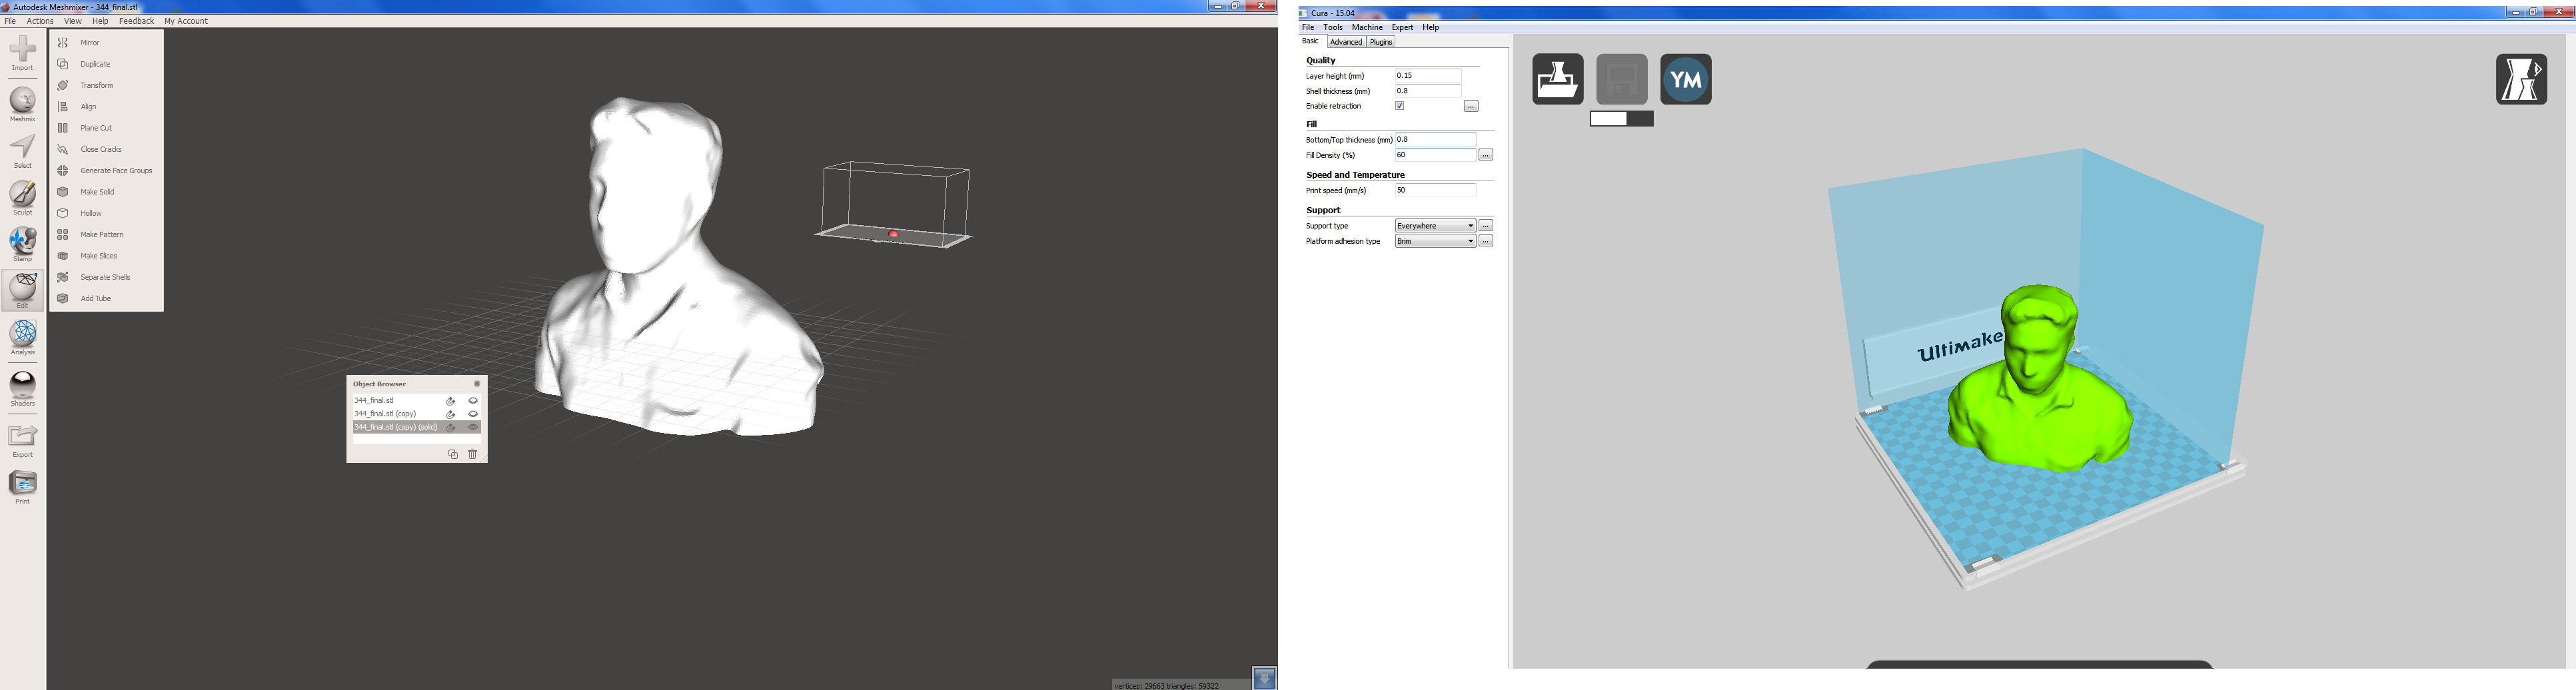2576x690 pixels.
Task: Open the Stamp tool
Action: point(22,245)
